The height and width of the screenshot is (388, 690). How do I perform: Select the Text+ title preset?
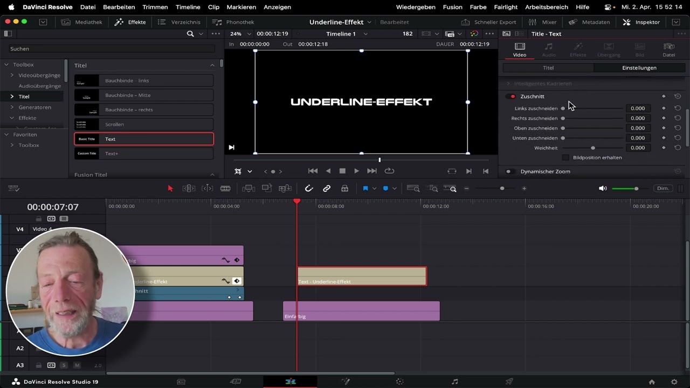point(144,154)
